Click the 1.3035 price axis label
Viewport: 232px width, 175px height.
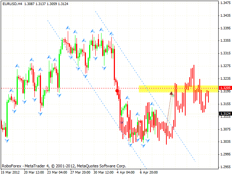pyautogui.click(x=225, y=142)
